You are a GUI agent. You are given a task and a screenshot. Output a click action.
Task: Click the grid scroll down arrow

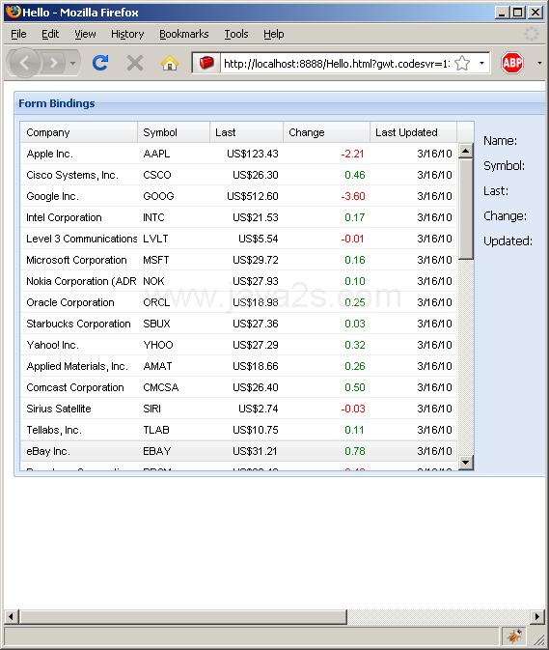pyautogui.click(x=466, y=463)
